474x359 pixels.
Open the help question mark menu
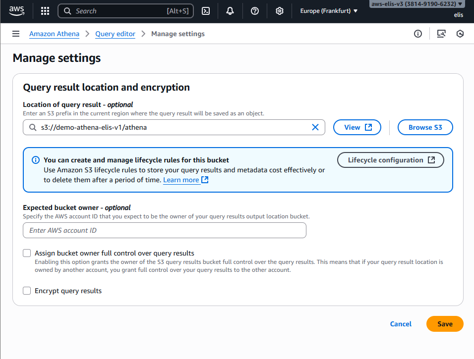tap(255, 11)
